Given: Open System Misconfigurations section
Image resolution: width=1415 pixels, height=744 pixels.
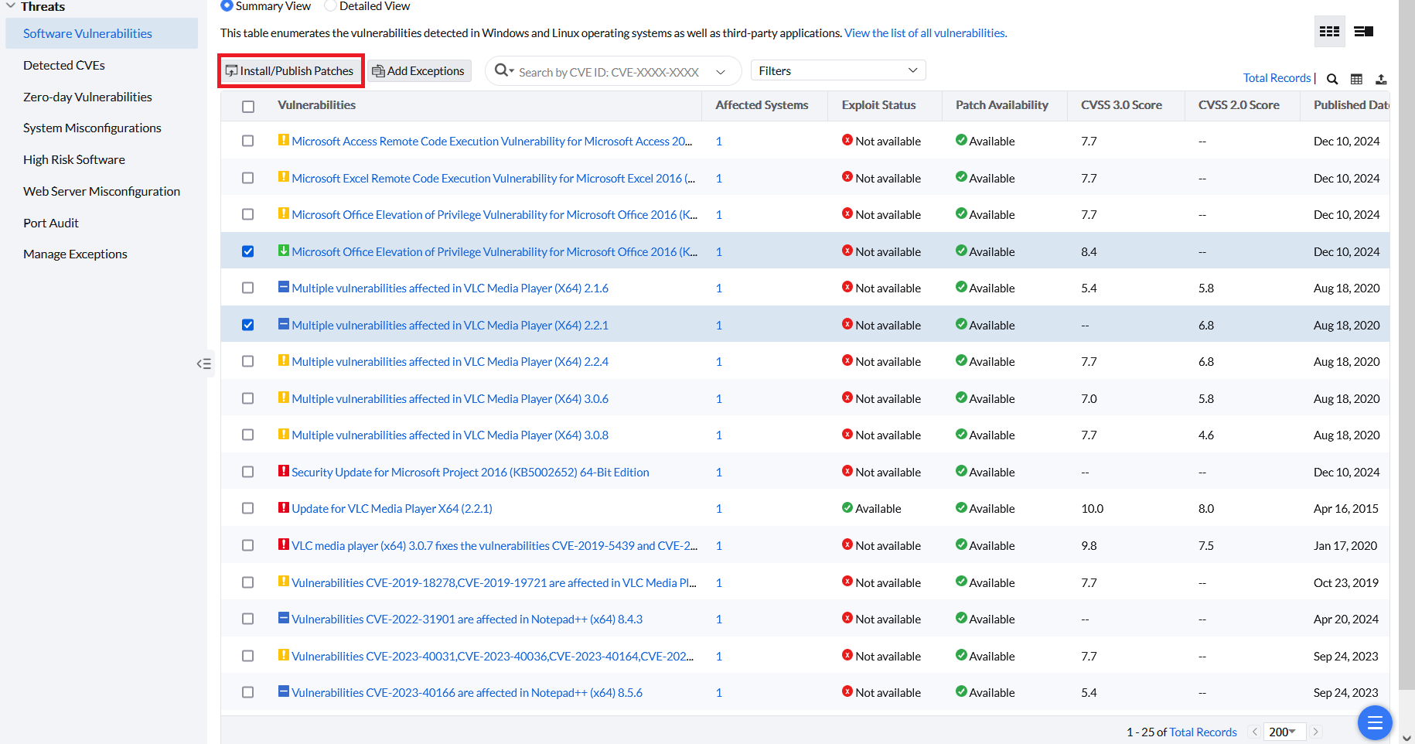Looking at the screenshot, I should coord(92,128).
